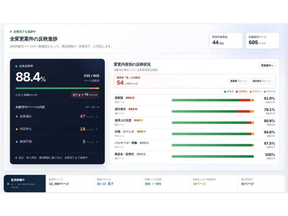Image resolution: width=288 pixels, height=216 pixels.
Task: Click the 94.6% value
Action: pos(269,132)
